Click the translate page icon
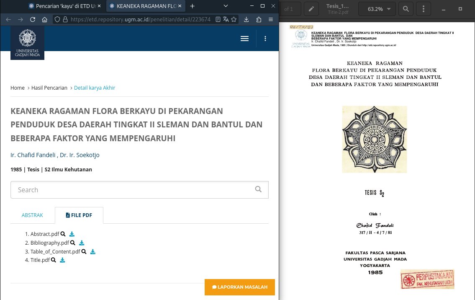This screenshot has height=300, width=475. pyautogui.click(x=226, y=19)
